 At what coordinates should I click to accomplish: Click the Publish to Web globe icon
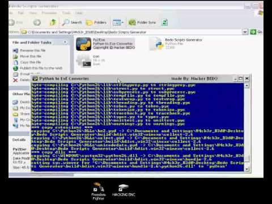[x=15, y=68]
